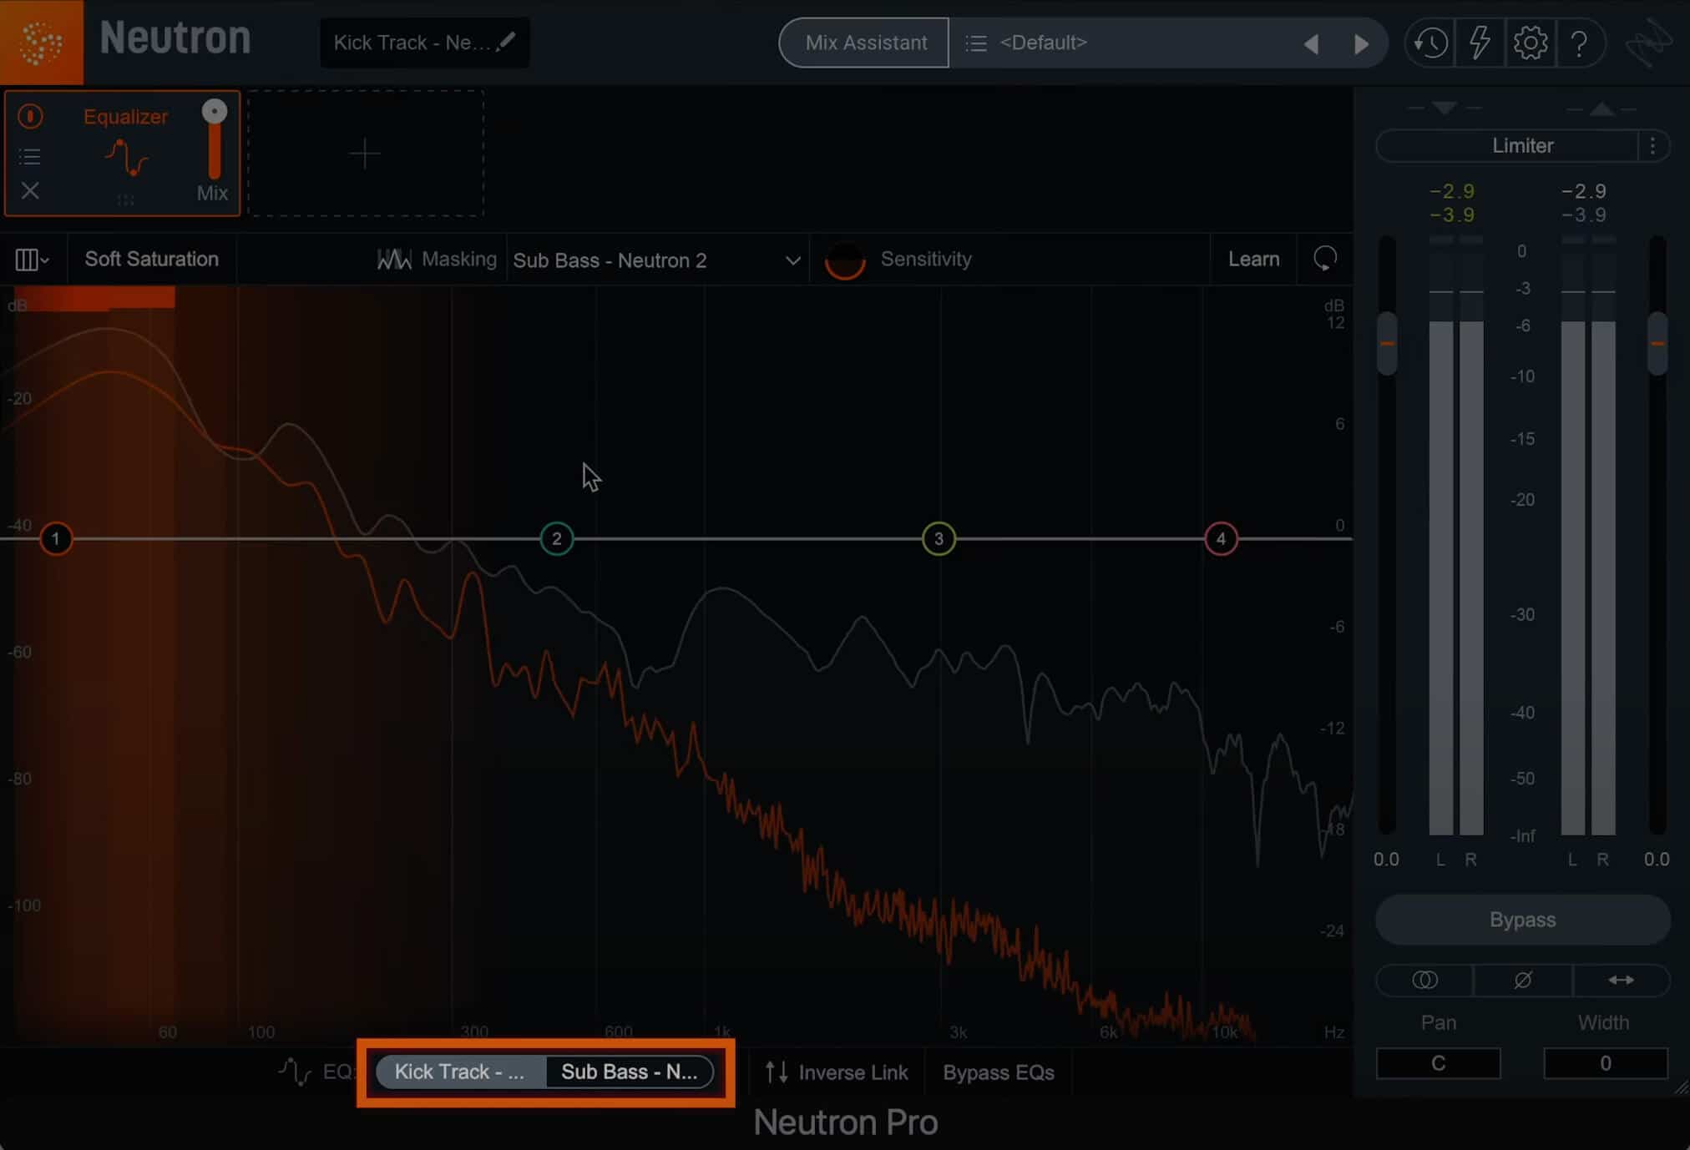Open the undo history clock icon
Image resolution: width=1690 pixels, height=1150 pixels.
point(1430,43)
